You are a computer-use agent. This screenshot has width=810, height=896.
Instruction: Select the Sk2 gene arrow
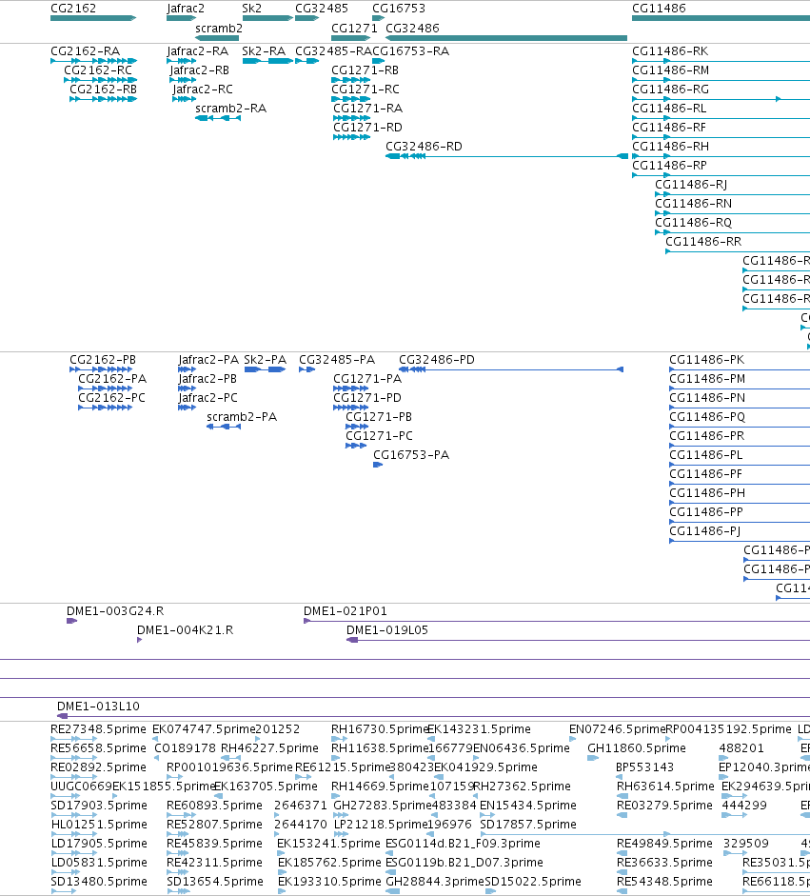click(x=267, y=18)
